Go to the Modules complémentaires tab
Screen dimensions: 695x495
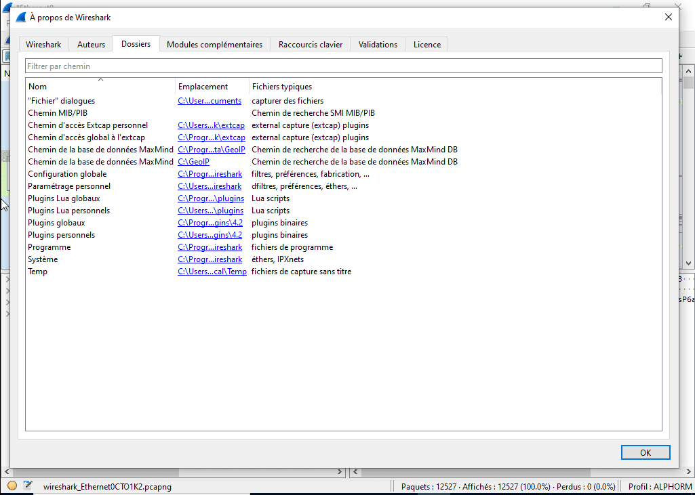point(214,44)
